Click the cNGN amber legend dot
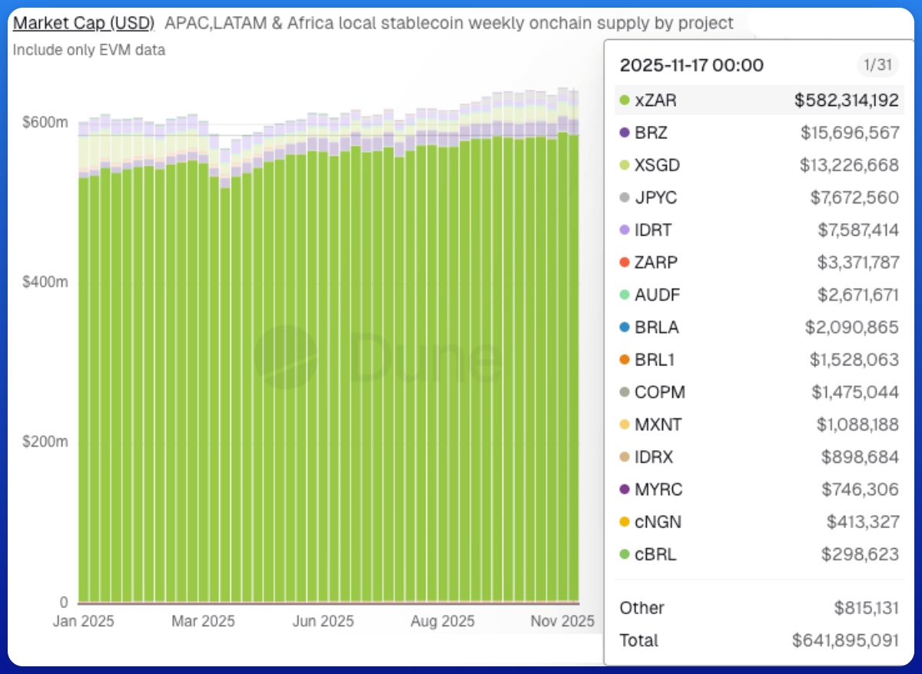The height and width of the screenshot is (674, 922). [x=625, y=522]
